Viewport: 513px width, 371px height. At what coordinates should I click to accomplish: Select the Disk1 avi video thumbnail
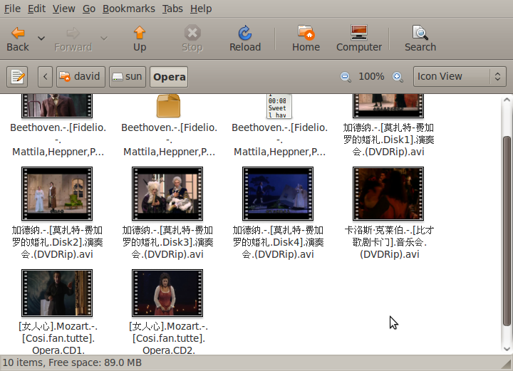point(388,106)
